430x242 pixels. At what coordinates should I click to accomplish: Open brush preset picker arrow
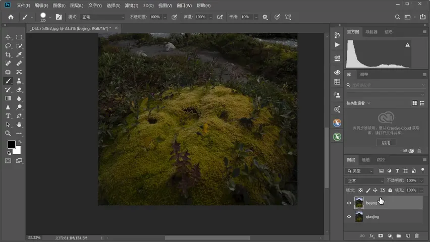tap(50, 17)
